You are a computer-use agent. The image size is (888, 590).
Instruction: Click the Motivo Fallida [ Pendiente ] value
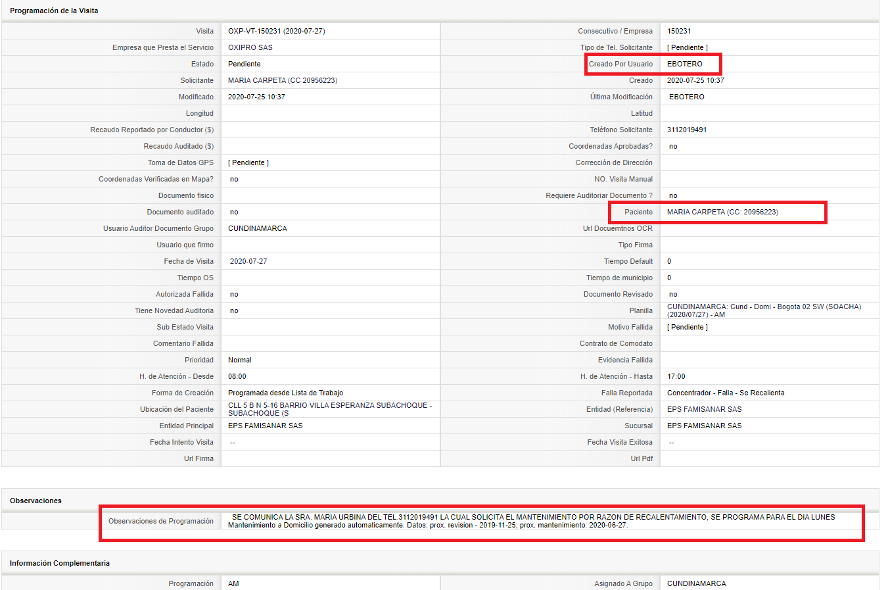pos(688,327)
